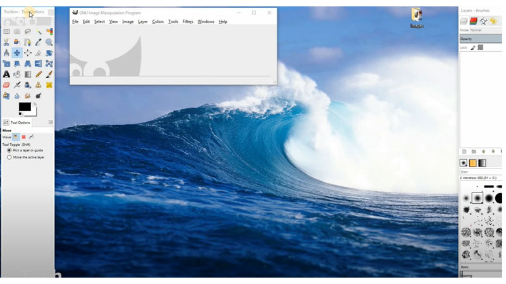Select the Airbrush tool
This screenshot has height=284, width=506.
click(x=17, y=85)
